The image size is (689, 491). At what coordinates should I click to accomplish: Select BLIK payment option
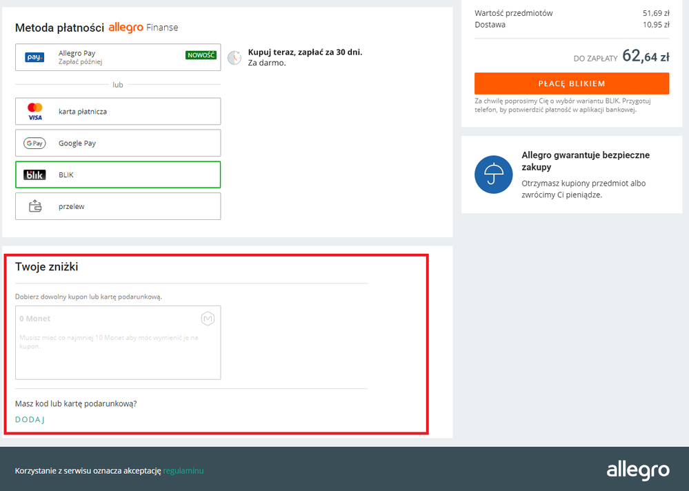pos(118,174)
